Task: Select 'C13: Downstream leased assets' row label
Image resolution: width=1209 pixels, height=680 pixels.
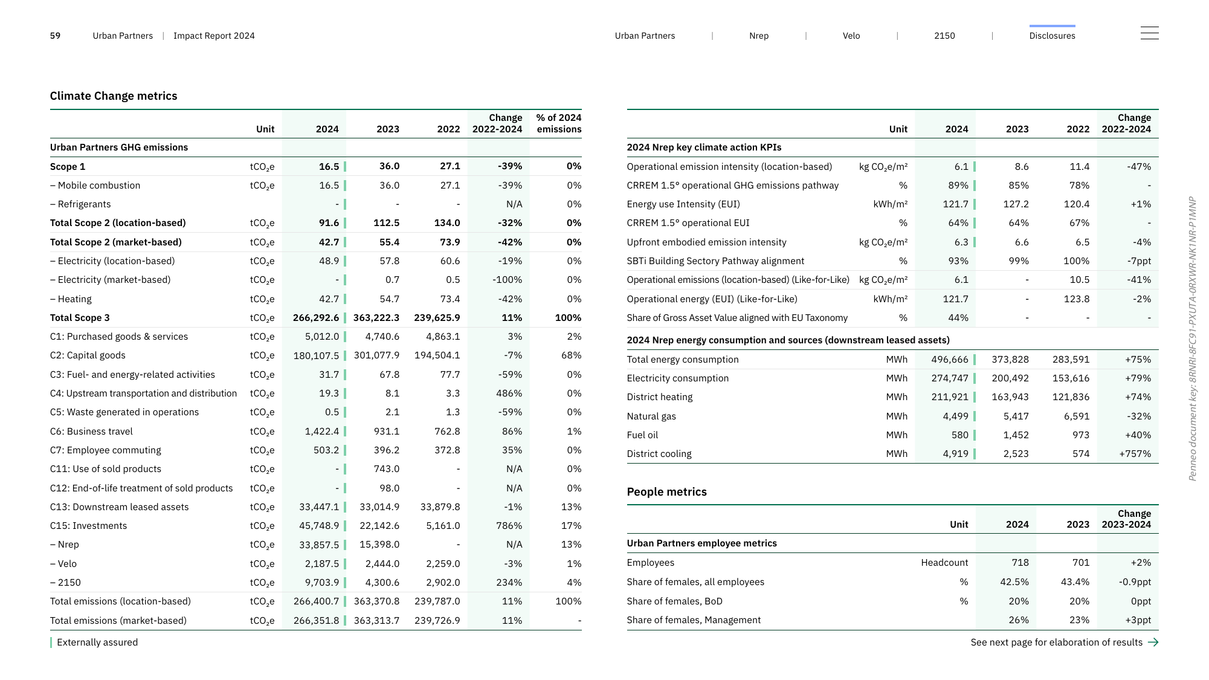Action: pyautogui.click(x=119, y=507)
